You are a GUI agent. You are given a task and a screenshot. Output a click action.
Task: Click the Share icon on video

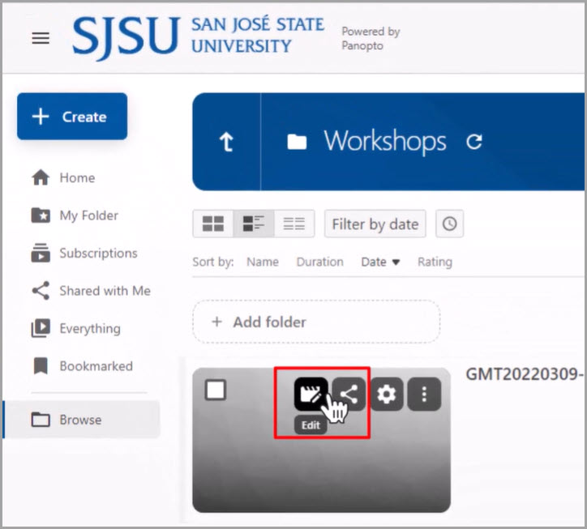point(349,395)
